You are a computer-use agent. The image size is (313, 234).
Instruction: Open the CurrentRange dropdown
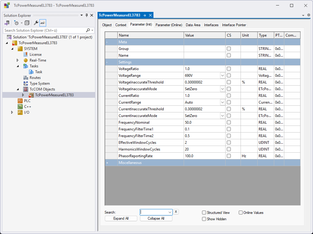(x=223, y=102)
